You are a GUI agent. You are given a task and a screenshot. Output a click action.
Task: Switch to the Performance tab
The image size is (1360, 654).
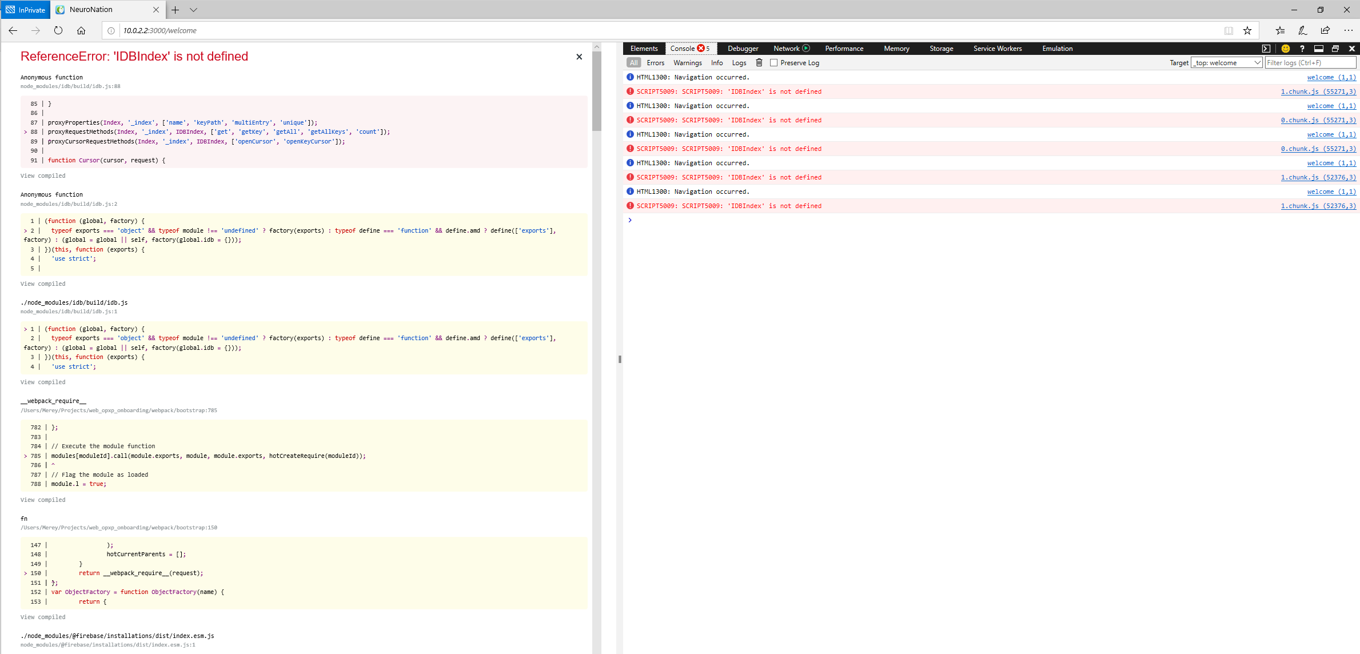pyautogui.click(x=844, y=49)
